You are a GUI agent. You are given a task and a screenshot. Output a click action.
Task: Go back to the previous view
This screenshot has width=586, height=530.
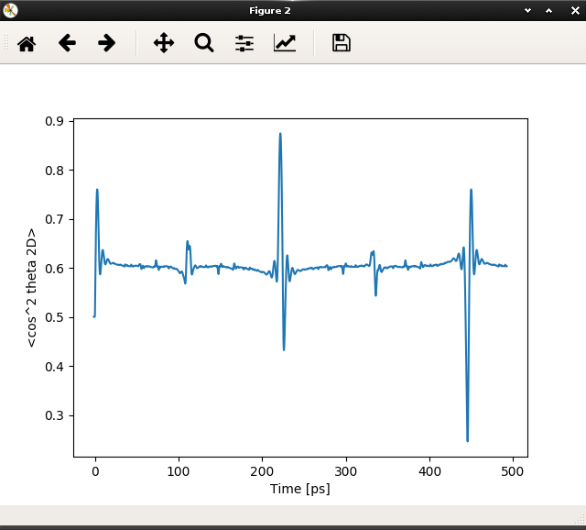point(67,43)
